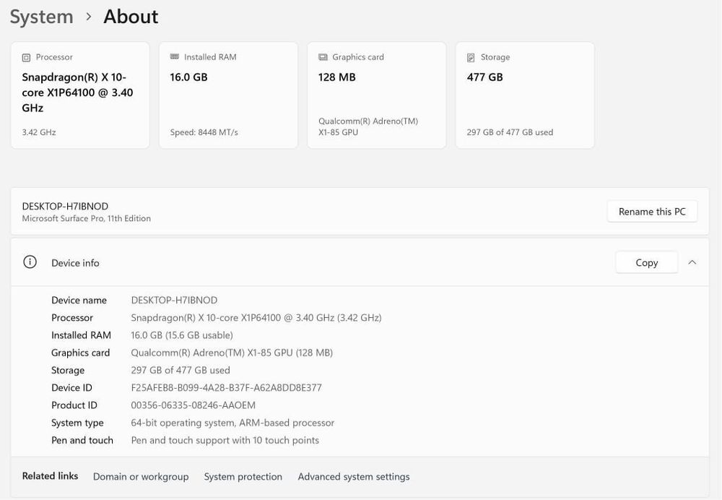Click the 'Related links' label
The image size is (722, 500).
click(x=51, y=476)
